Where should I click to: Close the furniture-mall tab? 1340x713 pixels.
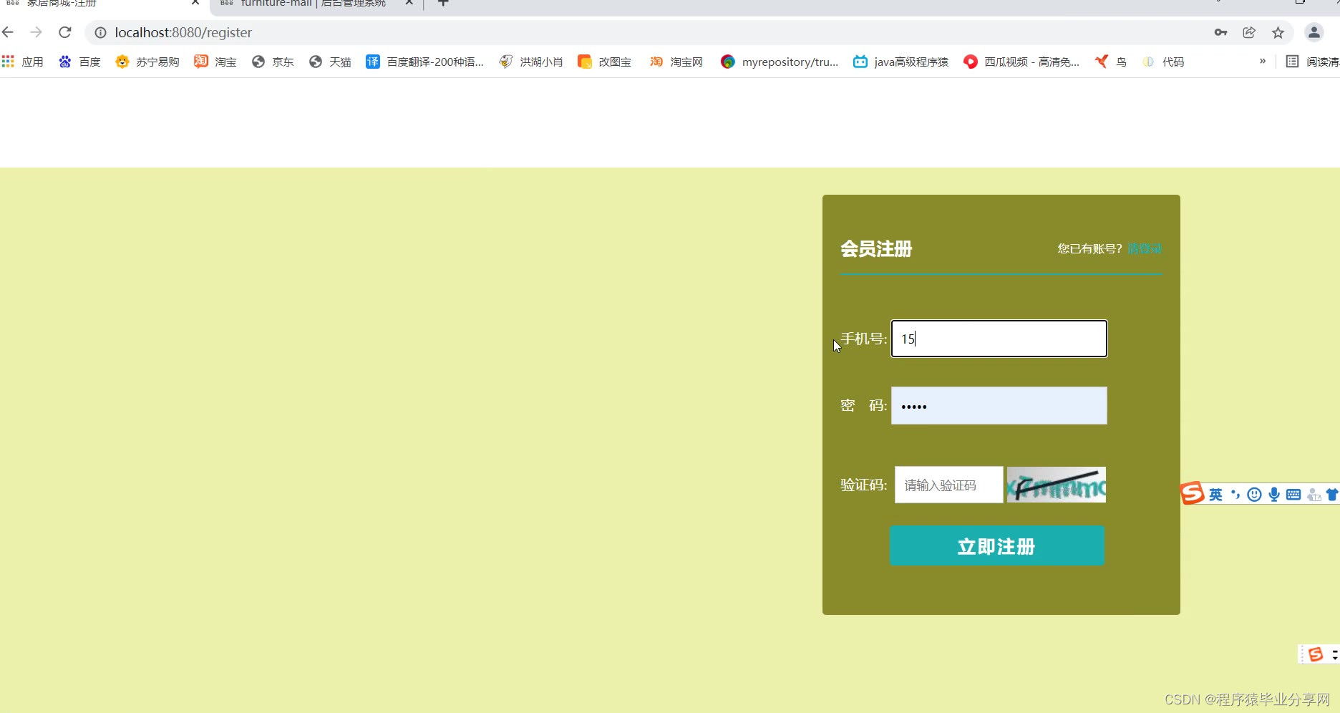click(x=409, y=3)
